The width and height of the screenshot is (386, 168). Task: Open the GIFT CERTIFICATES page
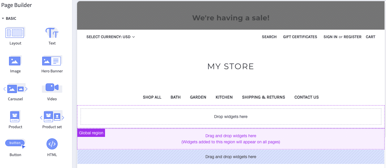click(x=300, y=37)
